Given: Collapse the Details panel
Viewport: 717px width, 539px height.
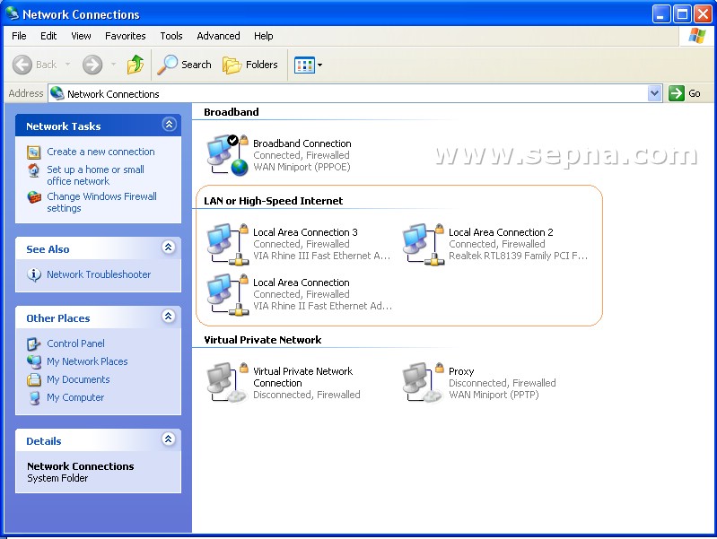Looking at the screenshot, I should [169, 439].
